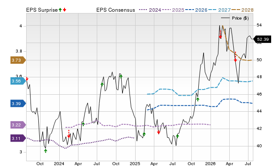Click the 40 price axis label

(259, 146)
